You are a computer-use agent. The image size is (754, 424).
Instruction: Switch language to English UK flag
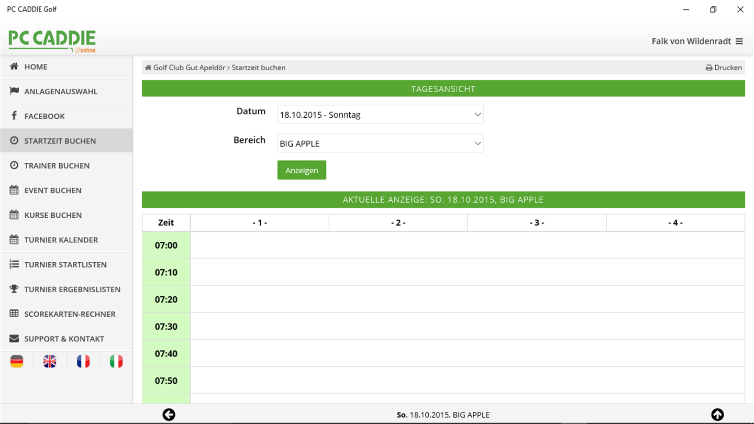coord(50,361)
